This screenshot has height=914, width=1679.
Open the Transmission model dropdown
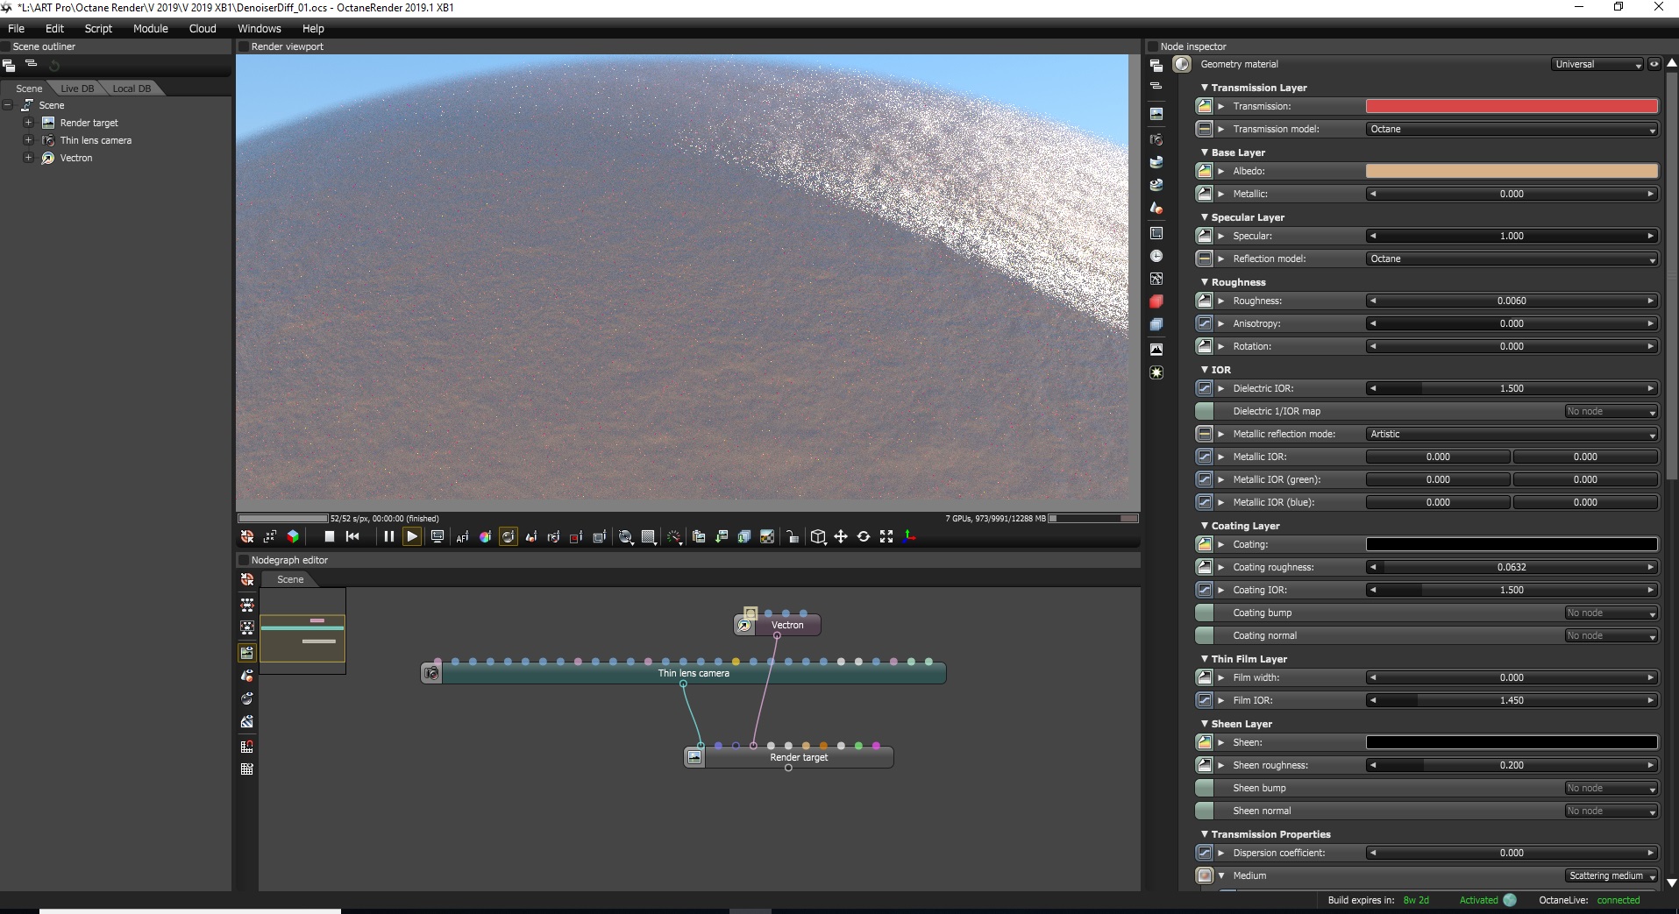1512,129
